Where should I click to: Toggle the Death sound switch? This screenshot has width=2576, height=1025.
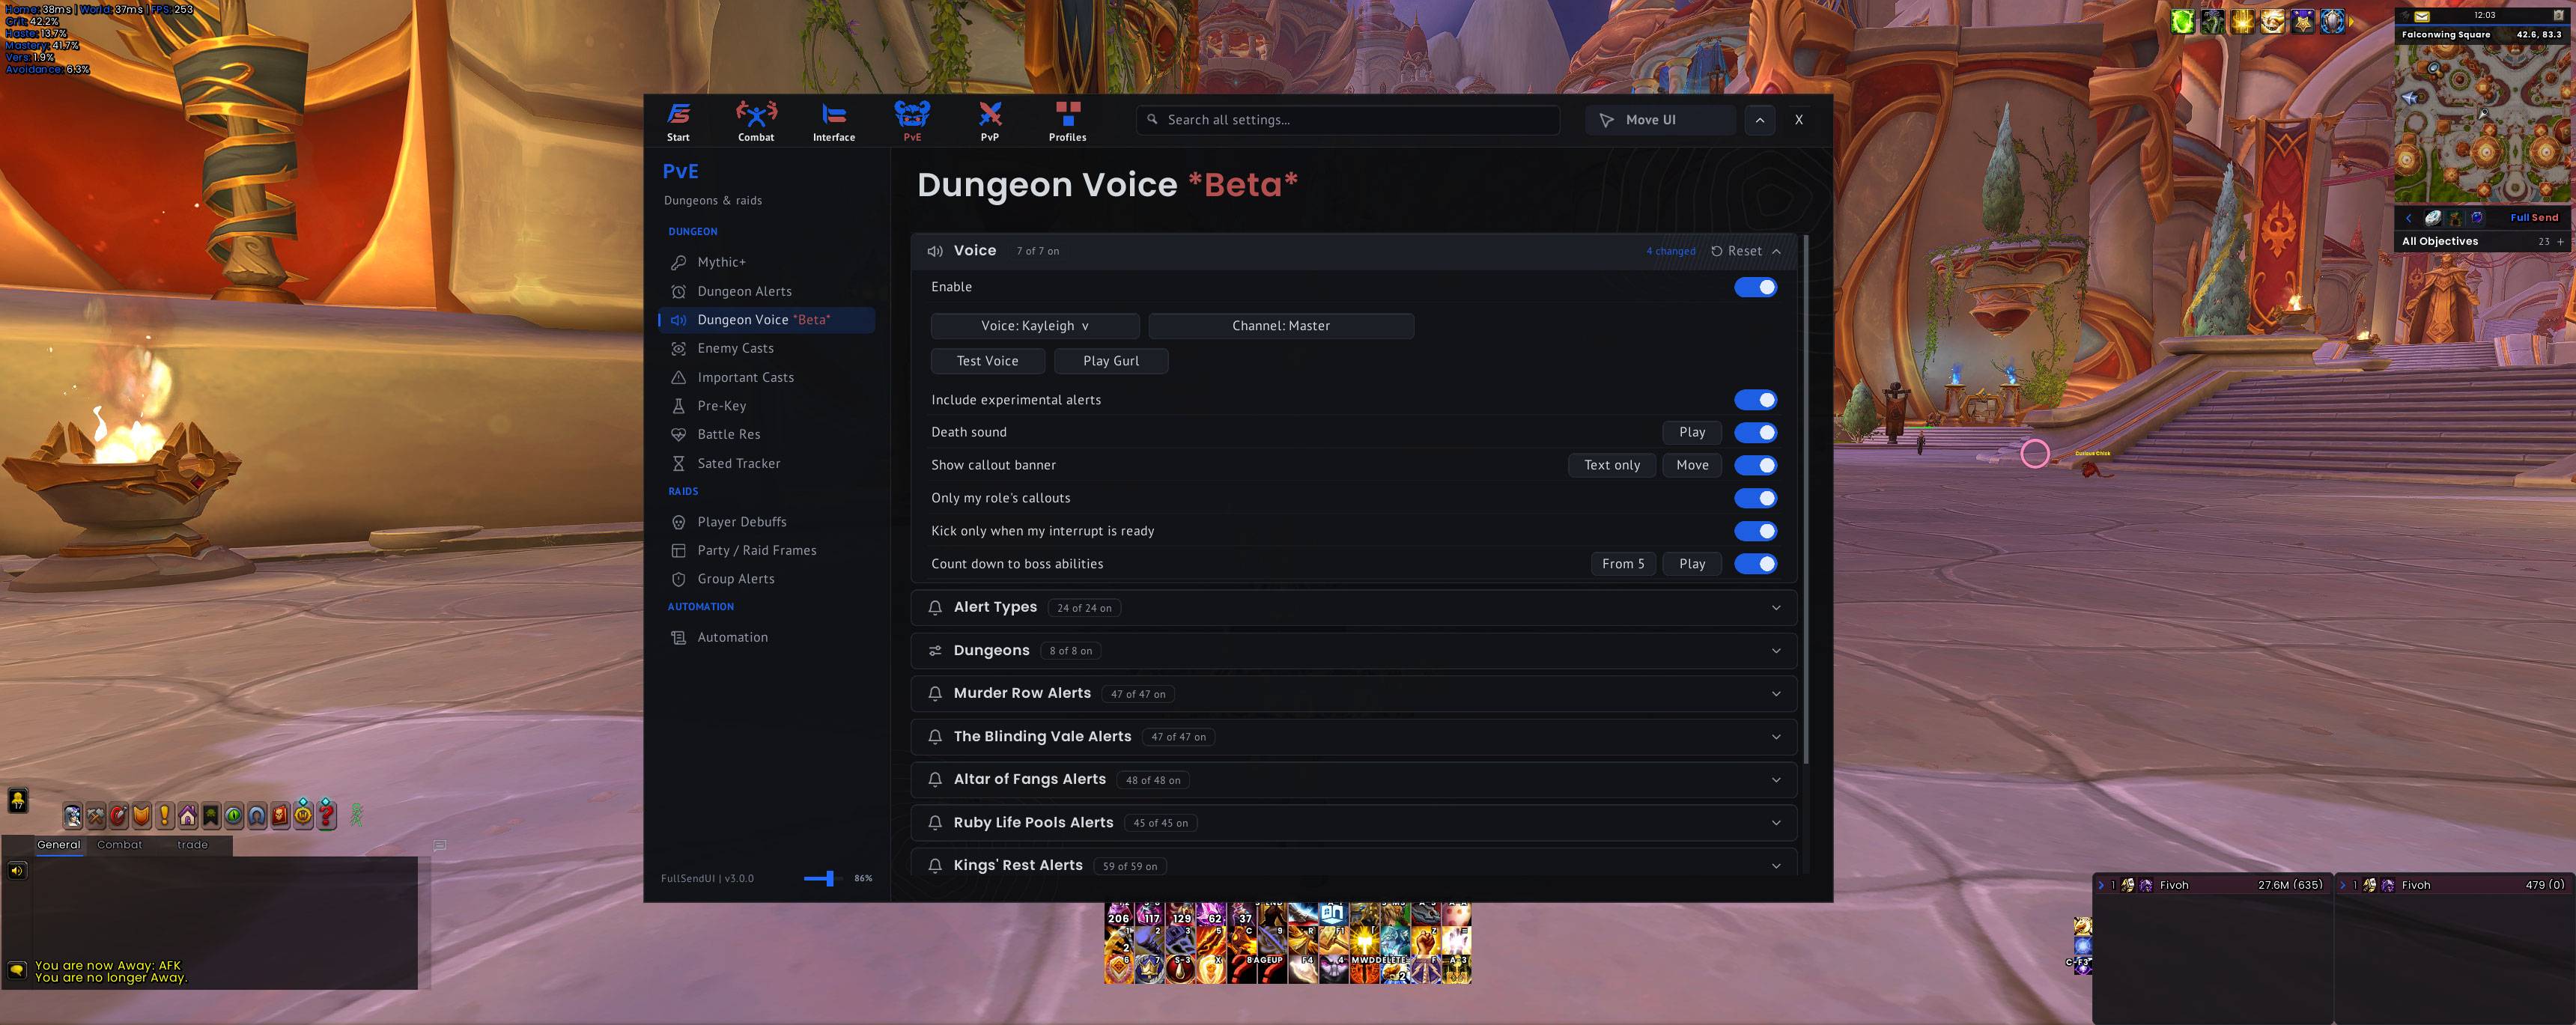[1755, 433]
